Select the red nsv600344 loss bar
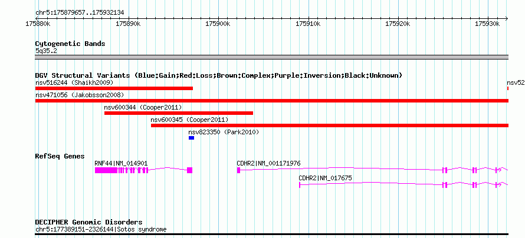Screen dimensions: 525x238 point(179,113)
